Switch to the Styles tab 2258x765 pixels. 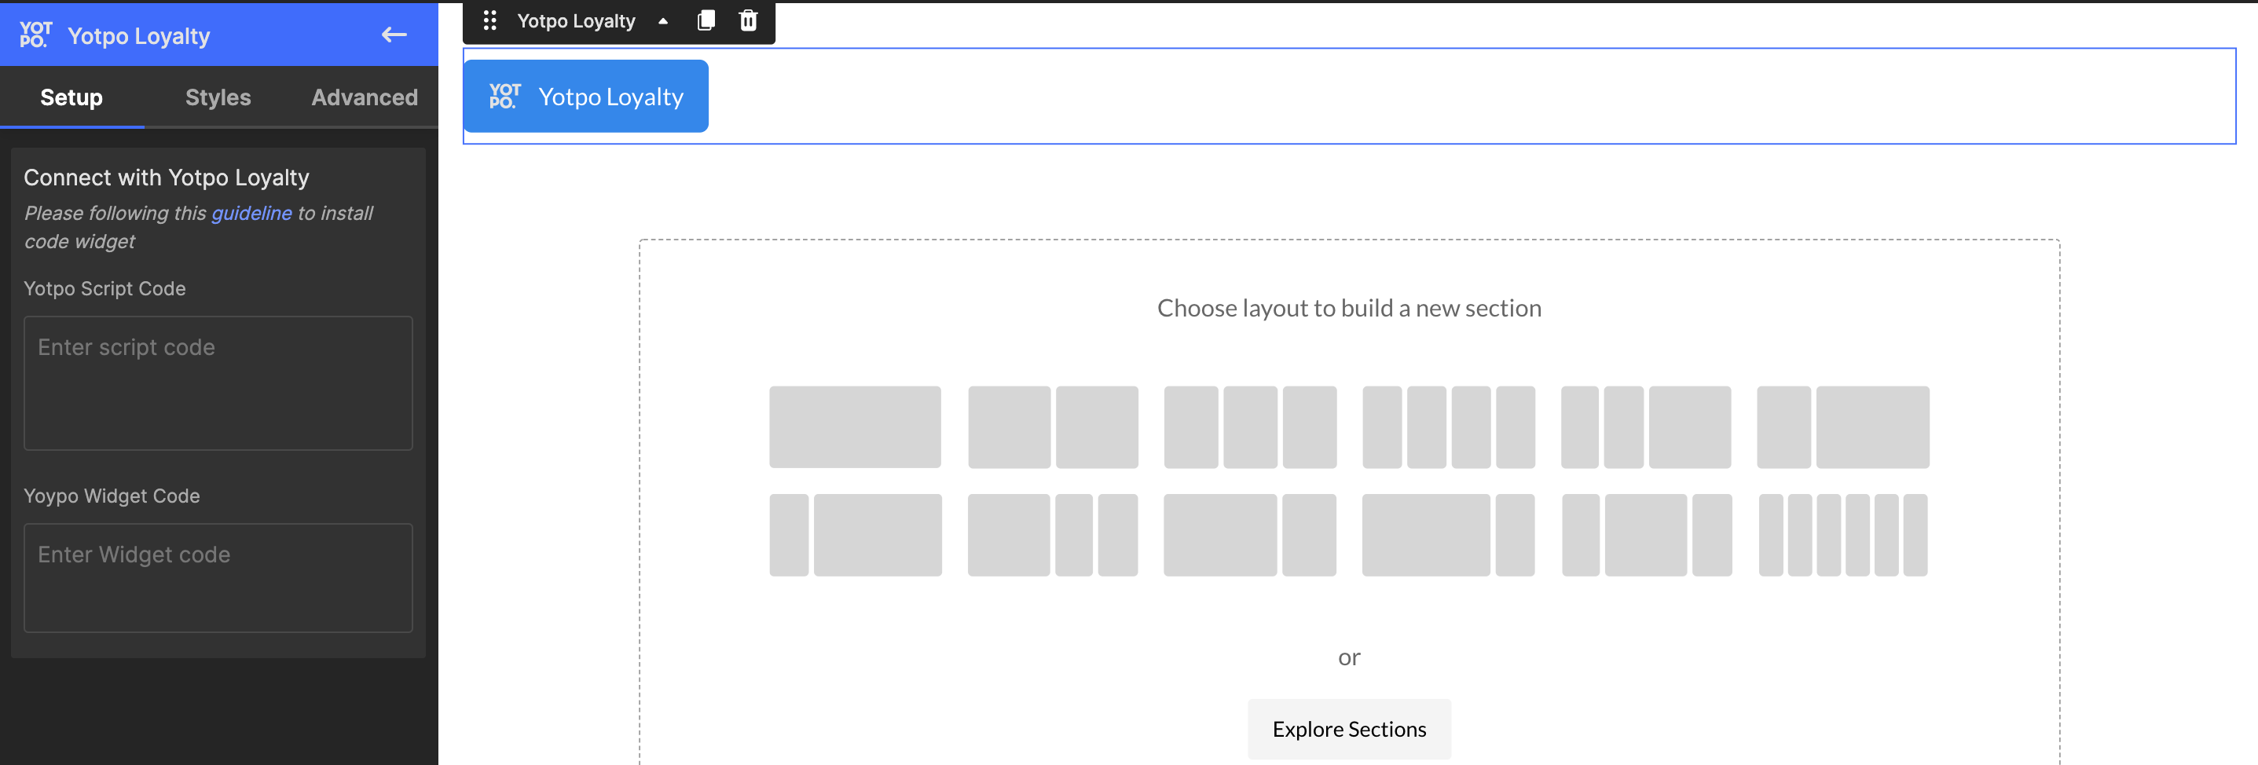tap(218, 97)
